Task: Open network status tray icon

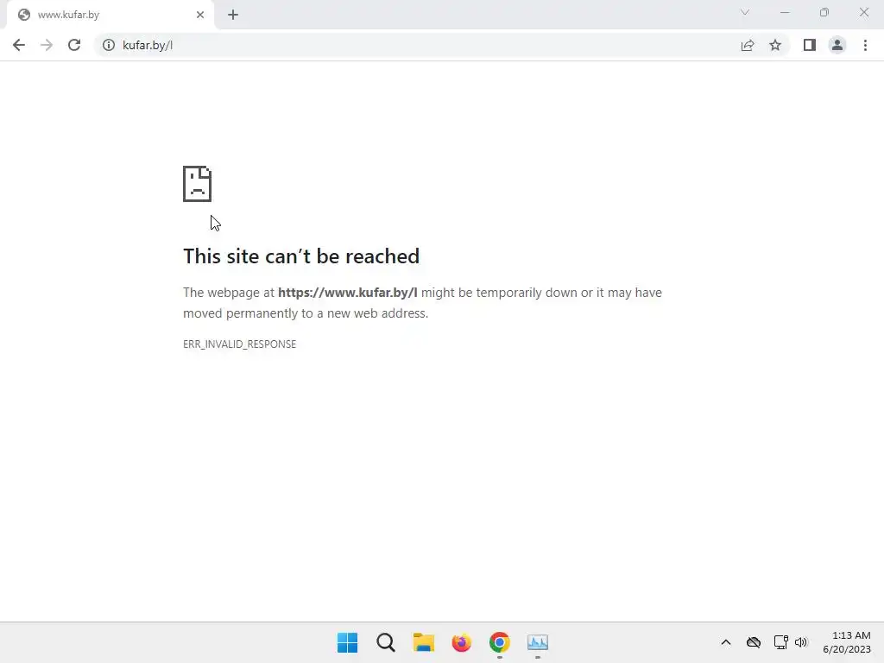Action: [x=780, y=642]
